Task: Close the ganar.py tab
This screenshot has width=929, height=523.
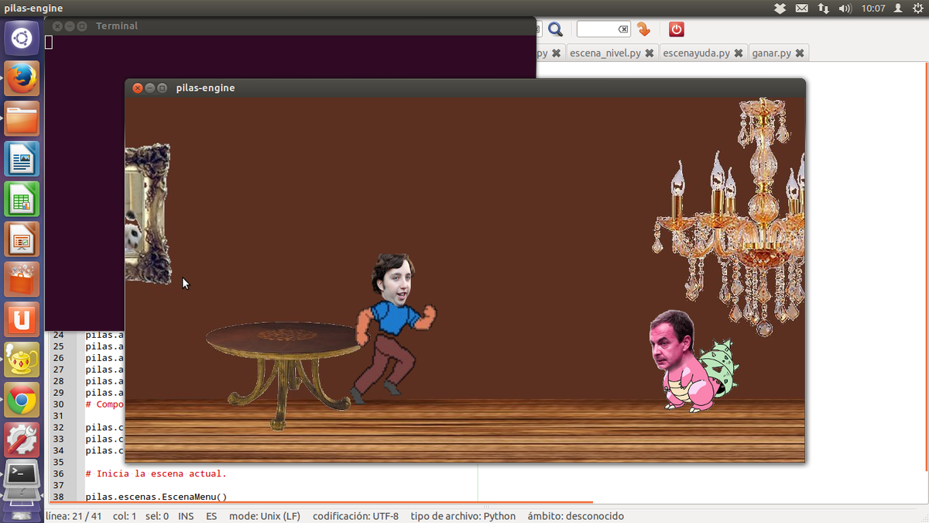Action: click(800, 53)
